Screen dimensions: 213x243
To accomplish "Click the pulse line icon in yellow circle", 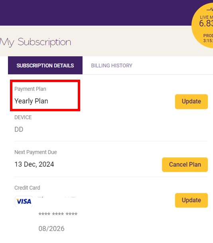I will (x=210, y=10).
